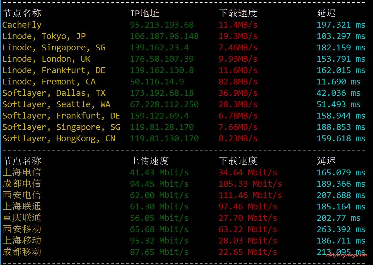Click the 82.8MB/s download speed value
The height and width of the screenshot is (265, 373).
(238, 82)
